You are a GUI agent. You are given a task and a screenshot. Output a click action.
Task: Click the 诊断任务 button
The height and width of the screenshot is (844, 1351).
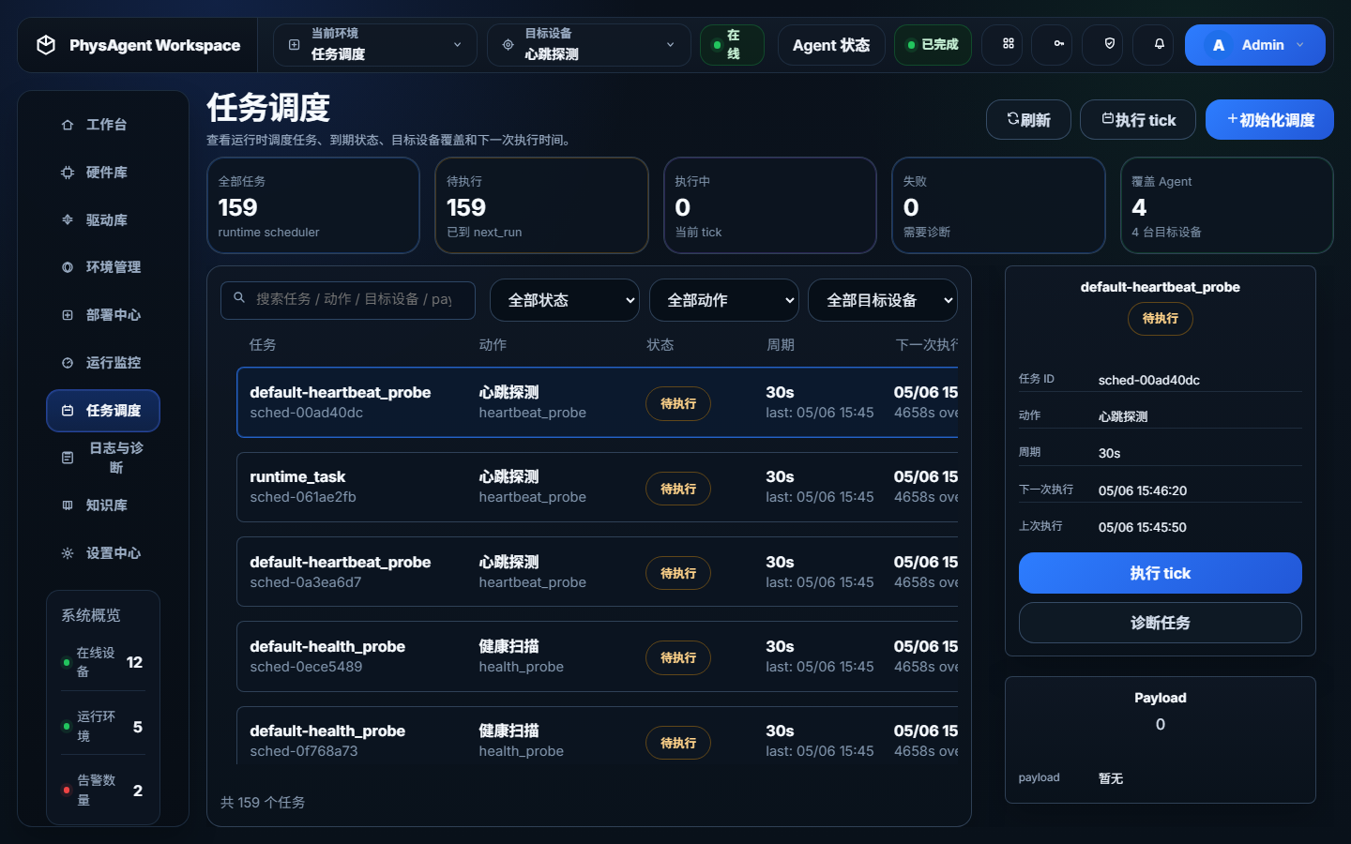[x=1161, y=623]
